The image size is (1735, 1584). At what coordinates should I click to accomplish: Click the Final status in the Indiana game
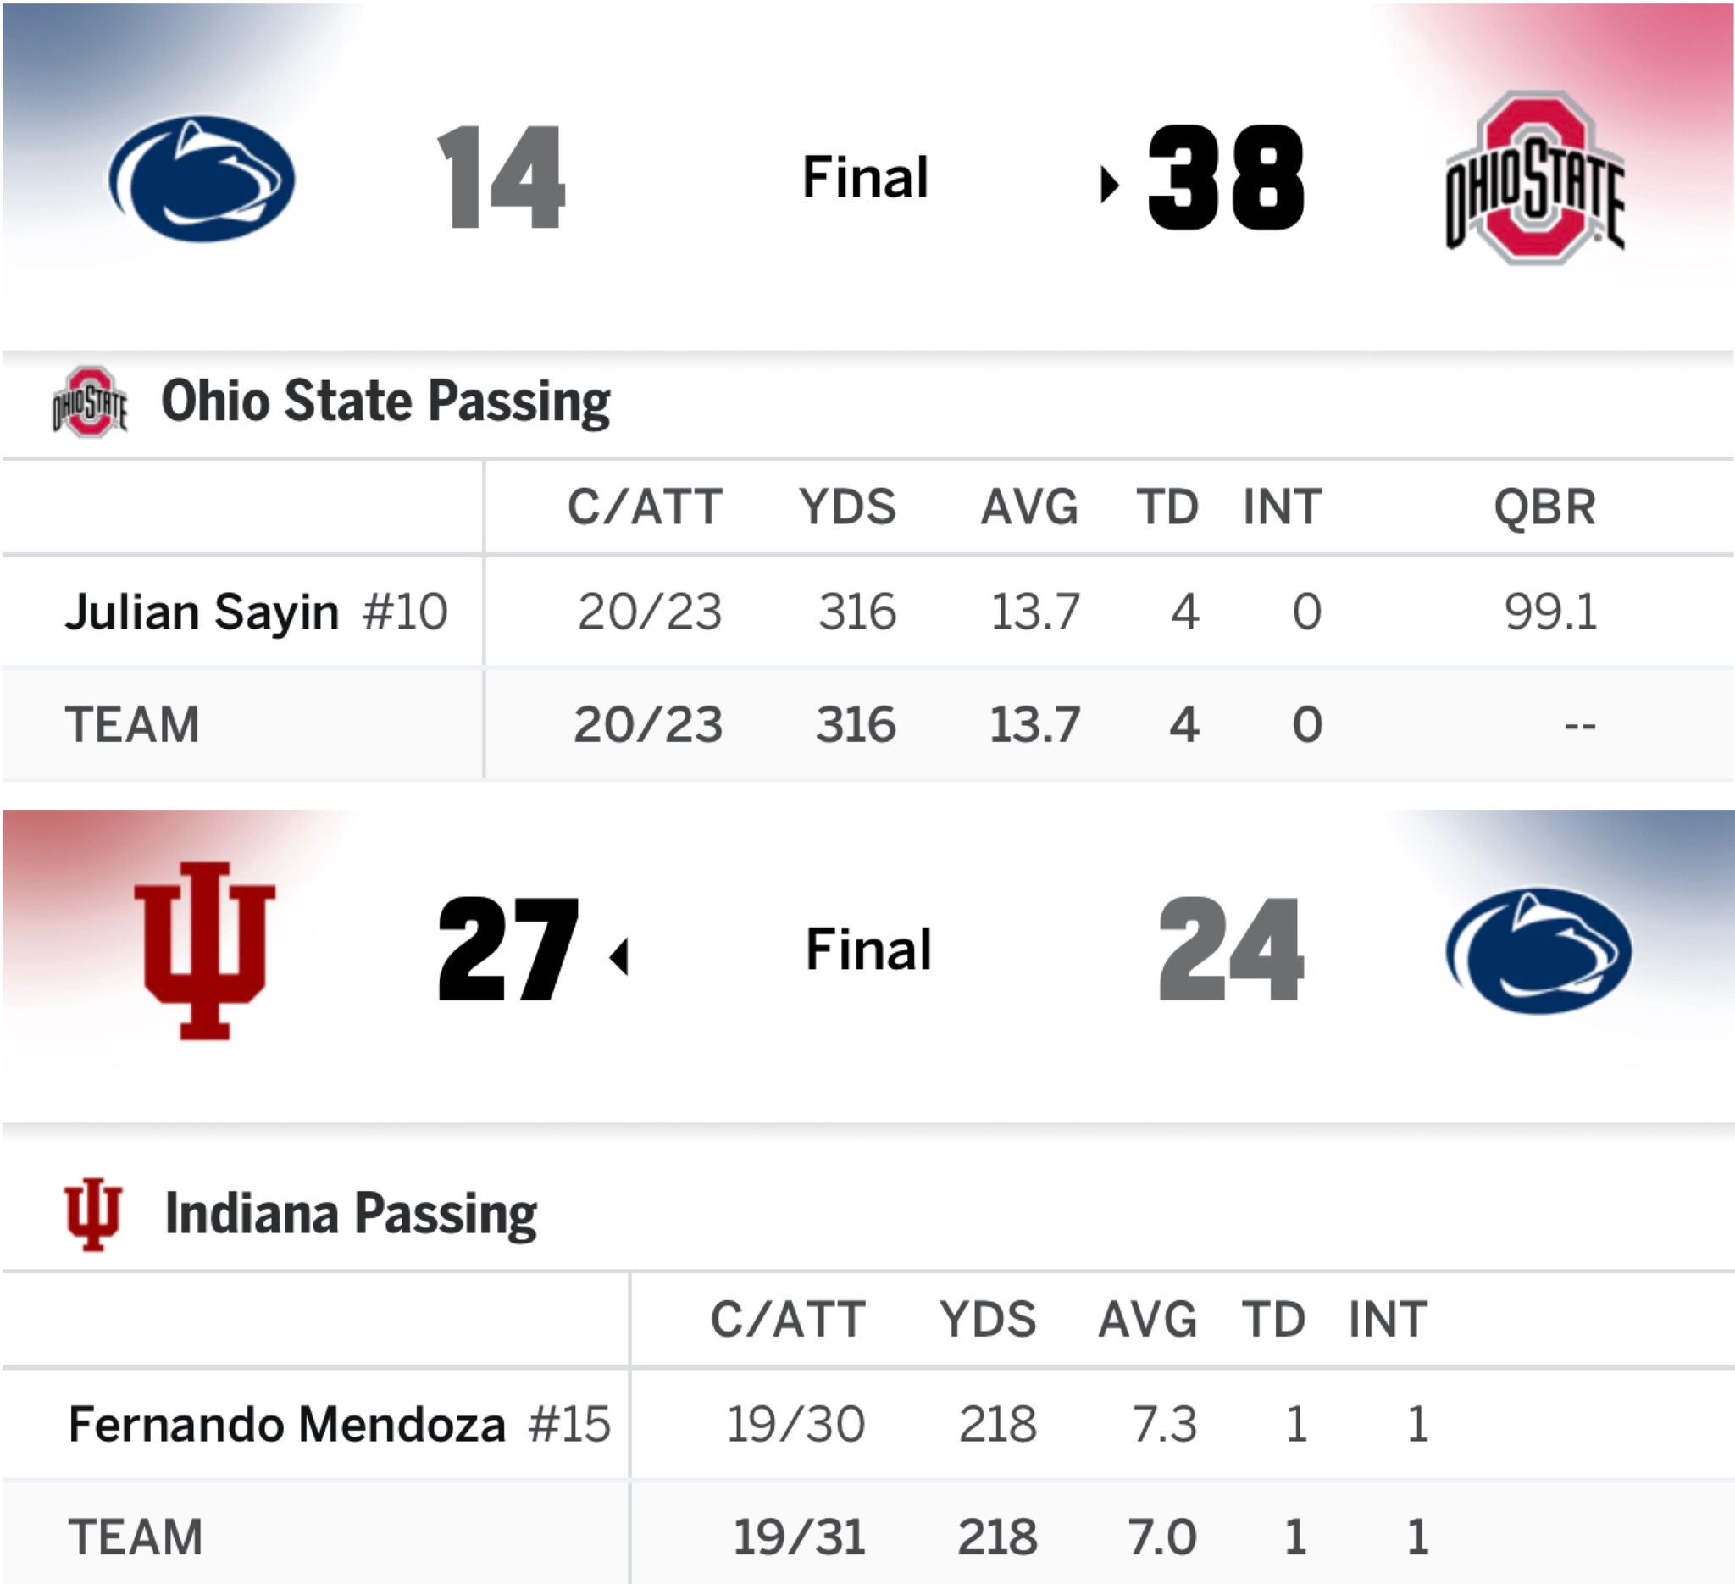click(868, 949)
